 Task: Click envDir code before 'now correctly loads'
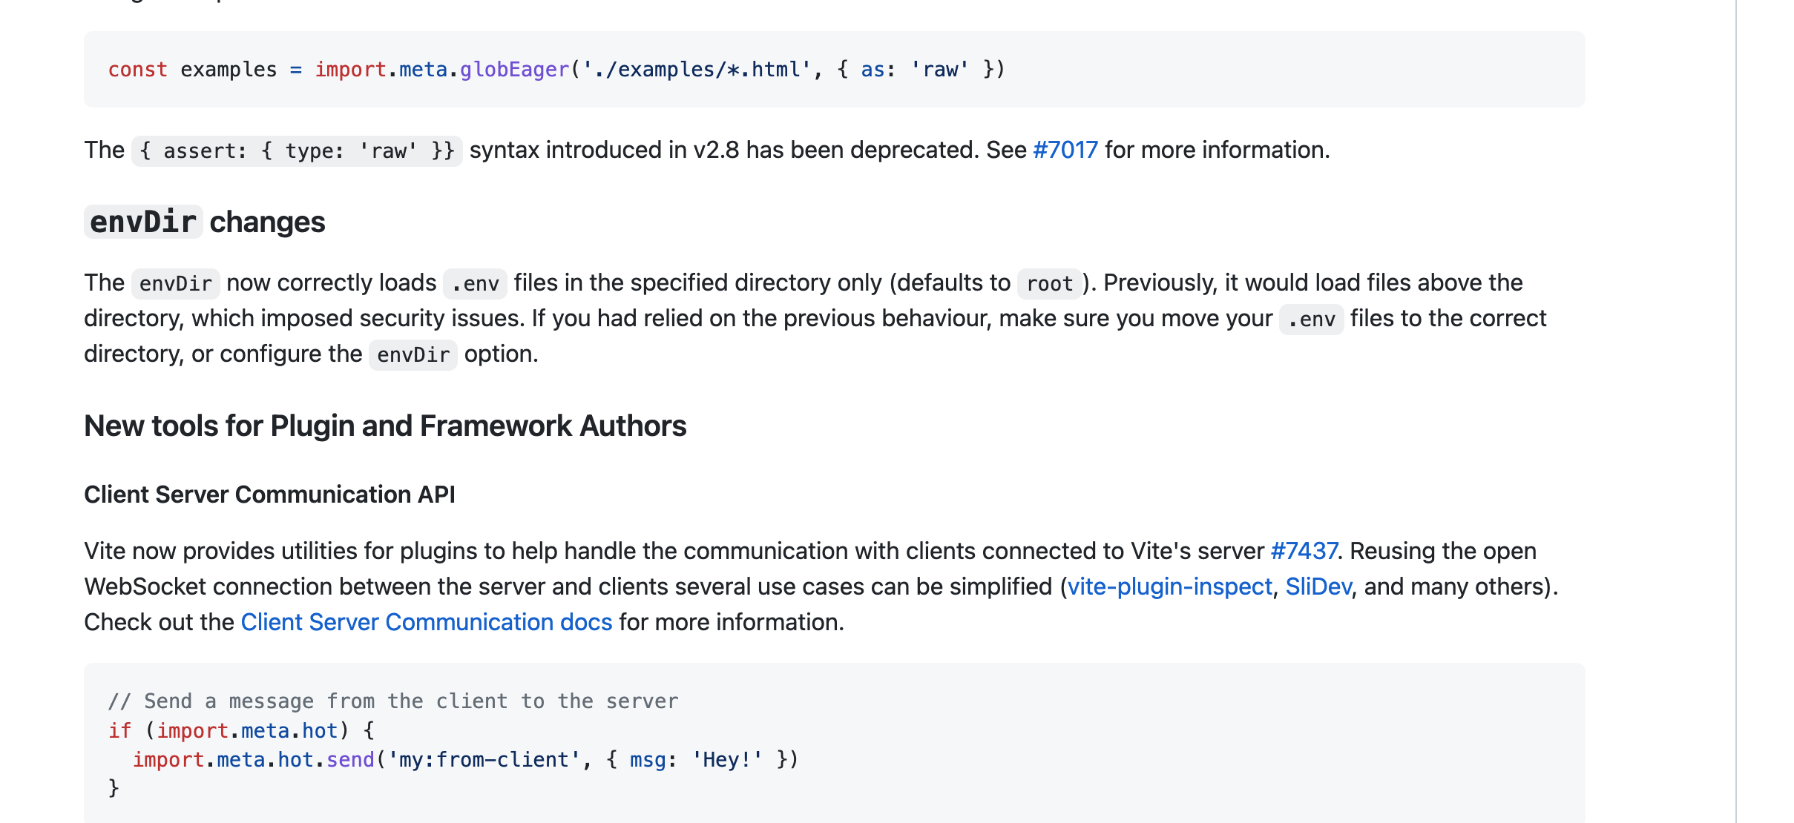pyautogui.click(x=175, y=283)
